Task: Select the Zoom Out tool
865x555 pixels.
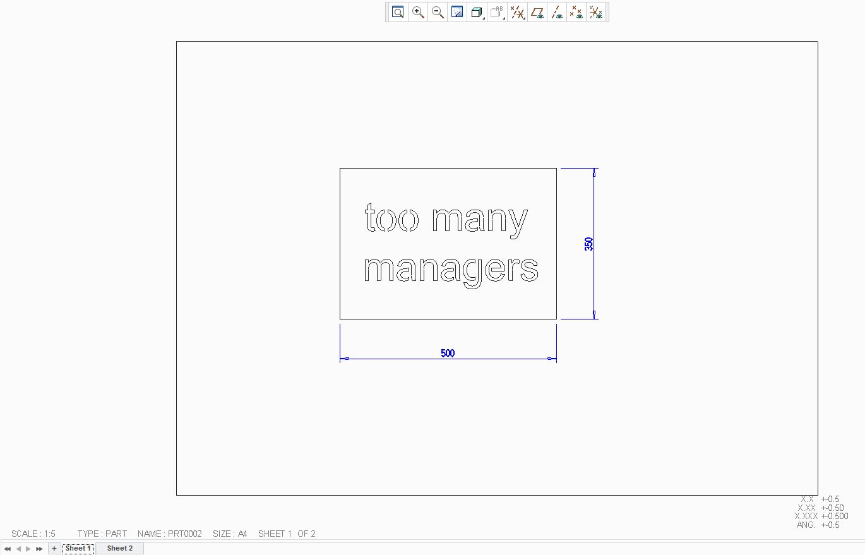Action: pyautogui.click(x=438, y=12)
